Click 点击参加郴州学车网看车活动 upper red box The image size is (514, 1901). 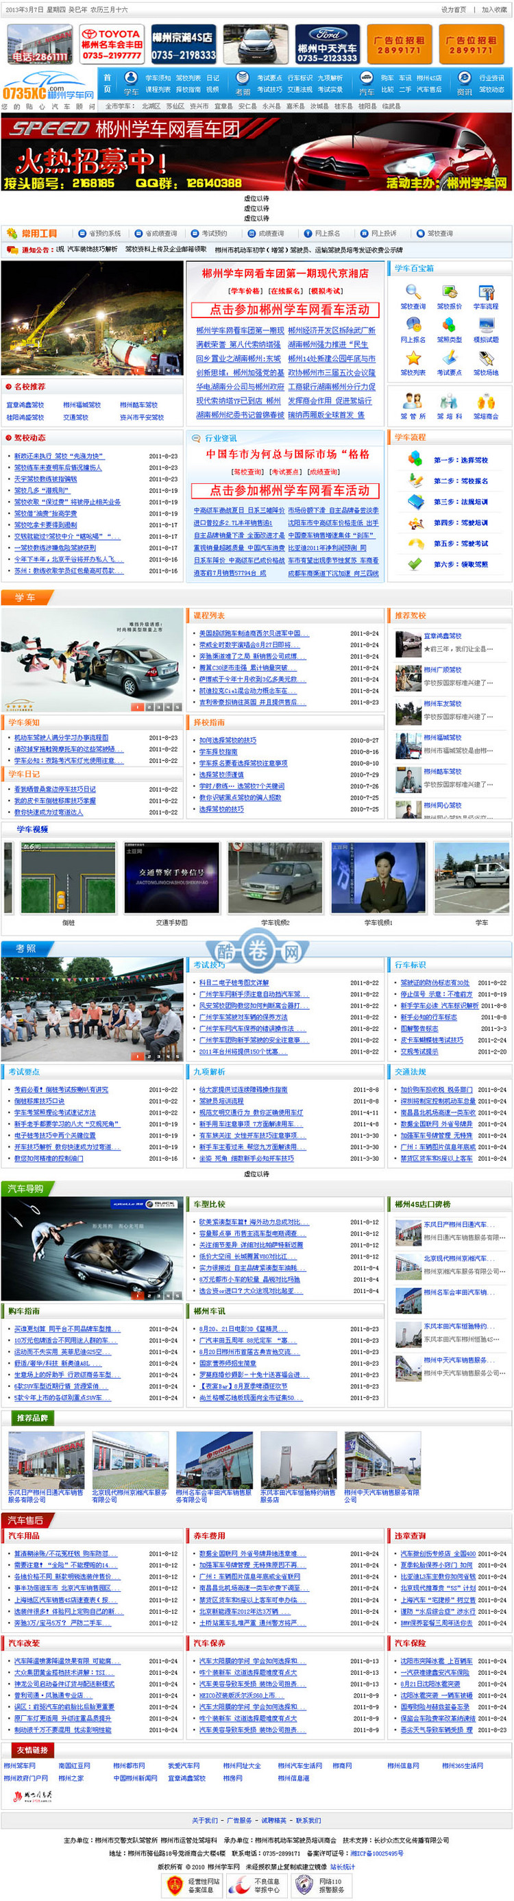tap(284, 309)
